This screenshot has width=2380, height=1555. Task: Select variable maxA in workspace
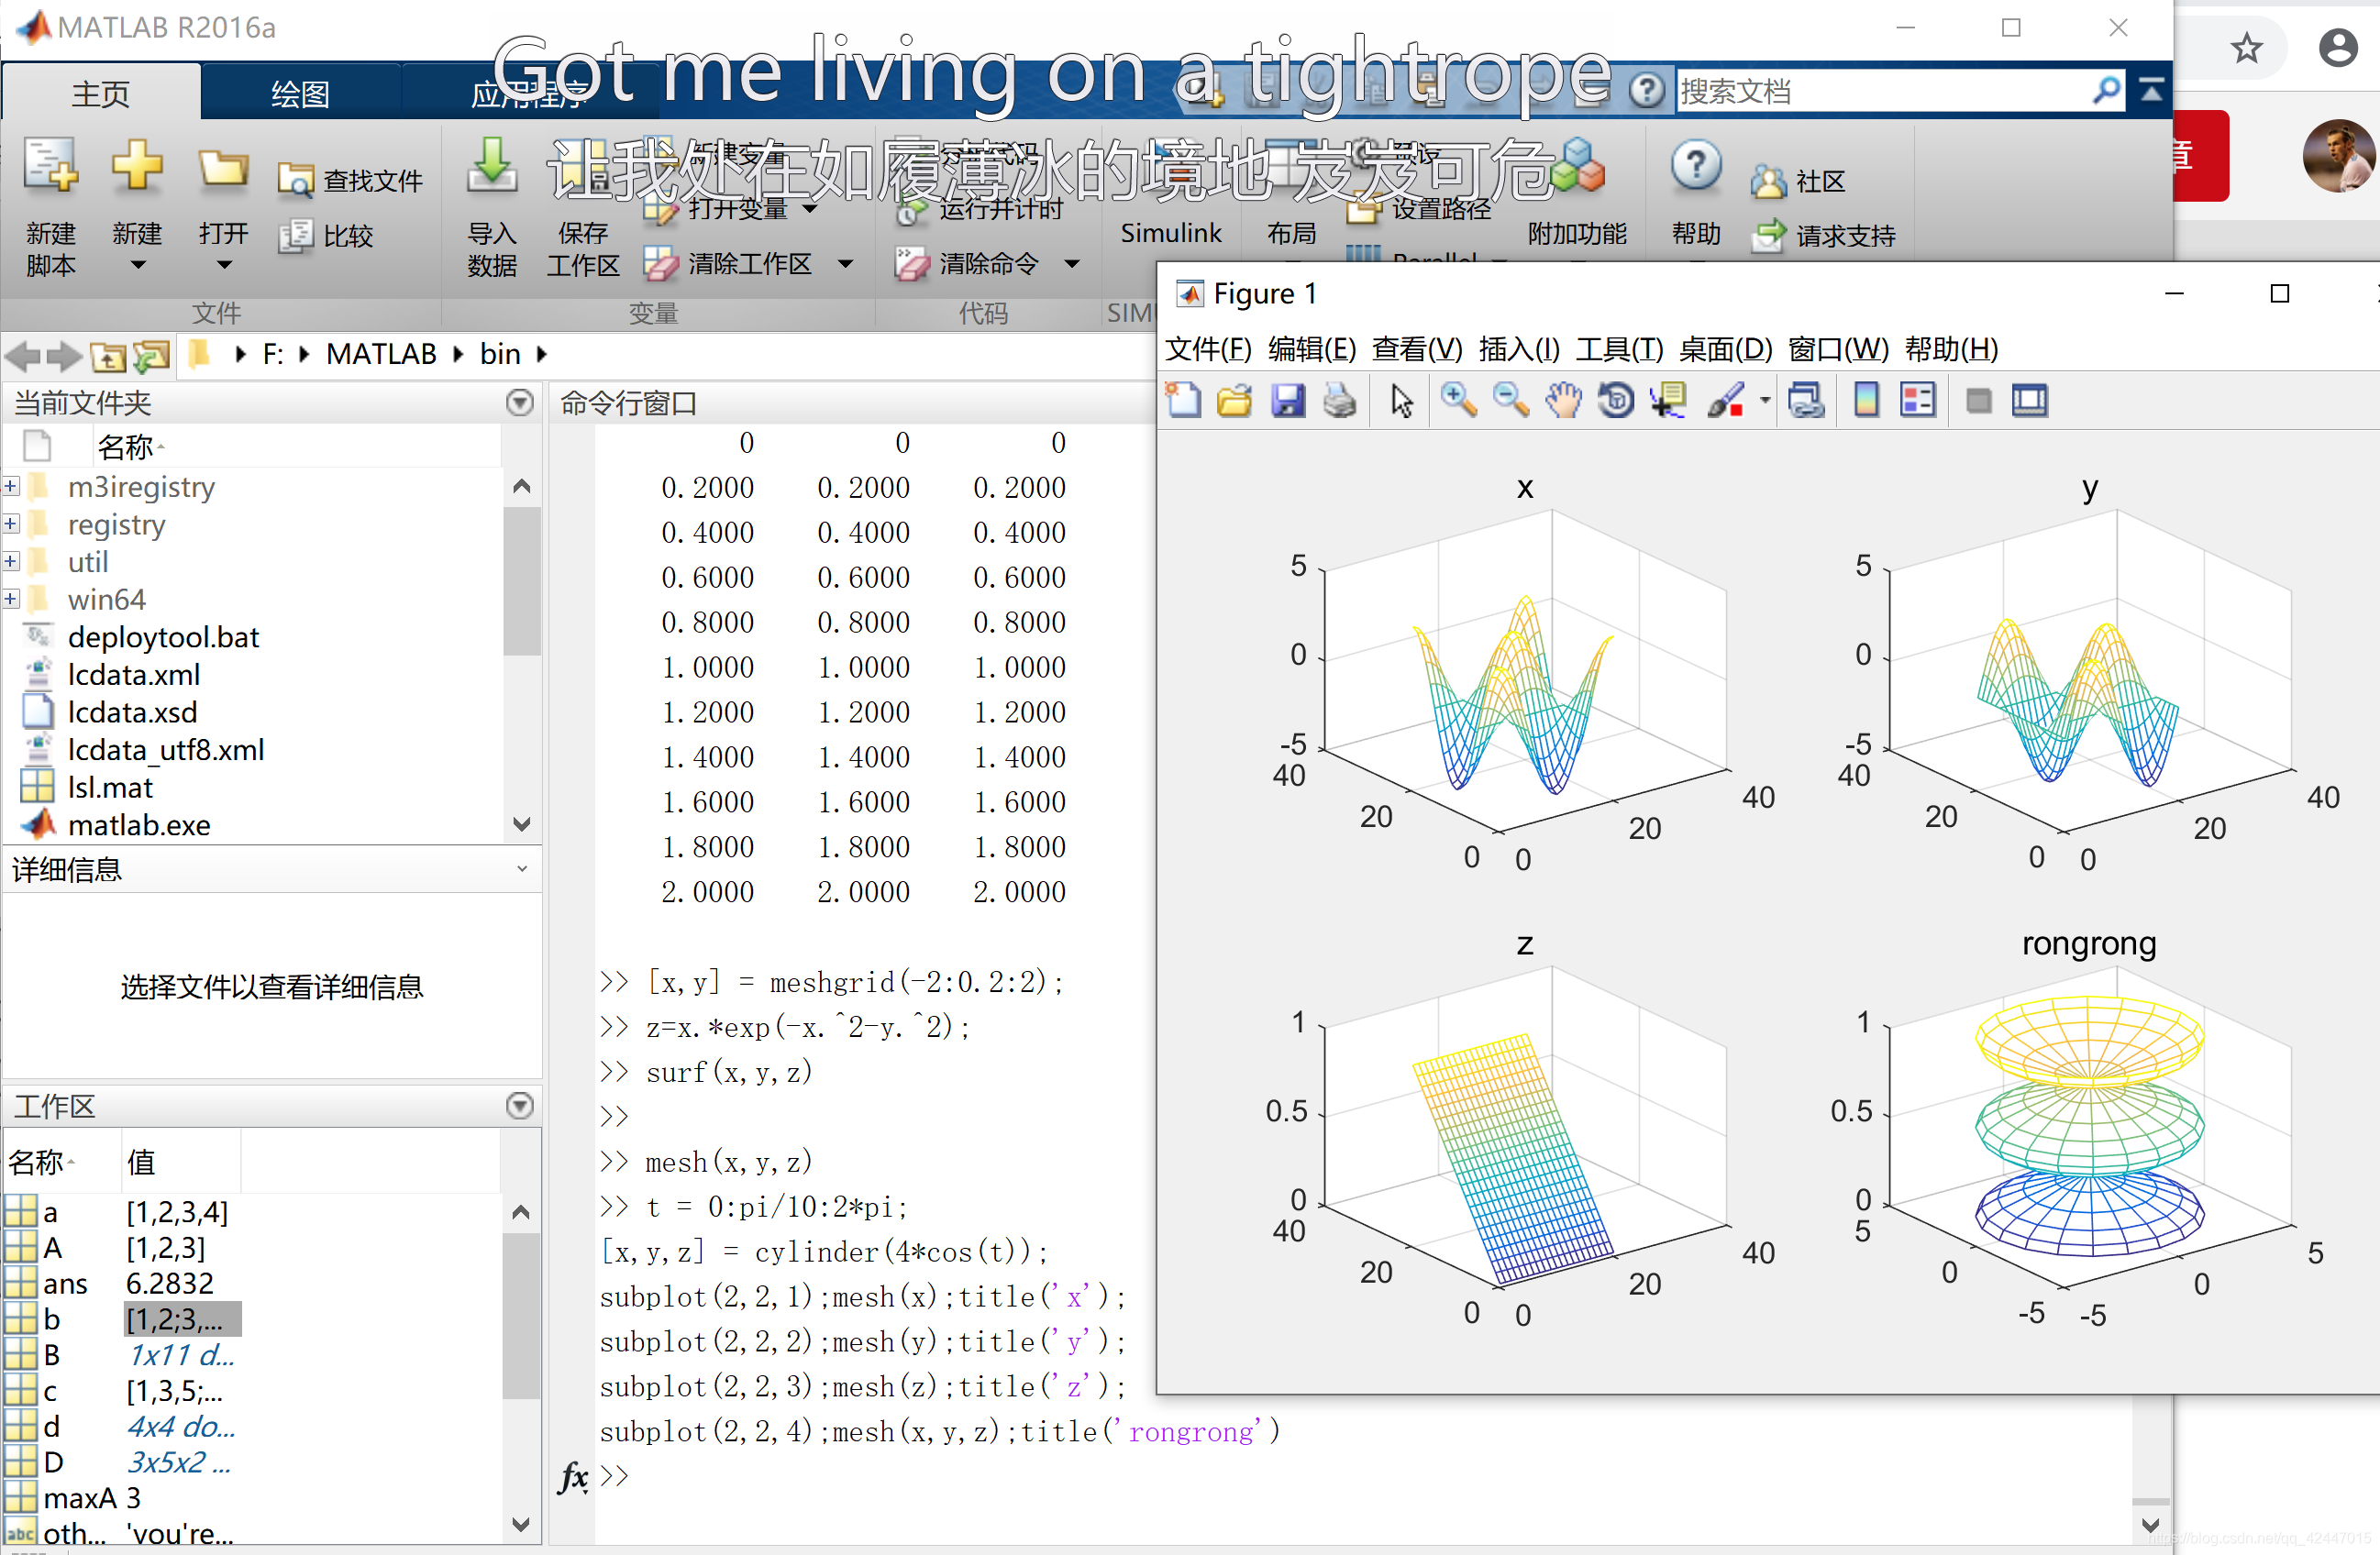click(80, 1497)
